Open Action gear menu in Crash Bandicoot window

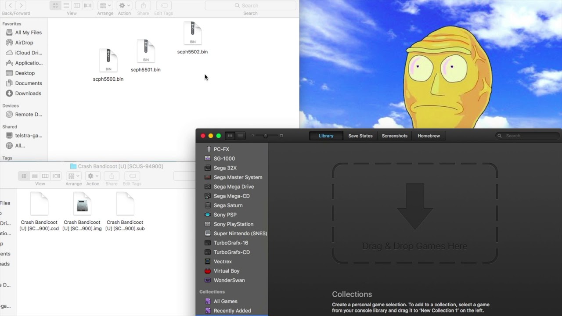coord(93,176)
